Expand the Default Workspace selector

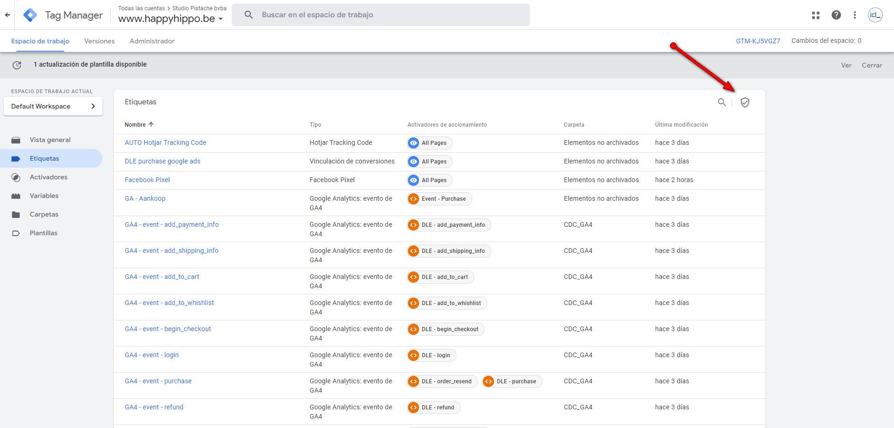(x=53, y=106)
